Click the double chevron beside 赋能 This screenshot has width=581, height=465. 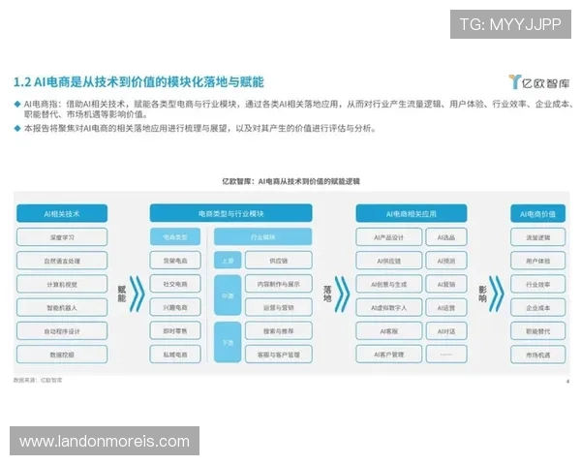tap(138, 294)
